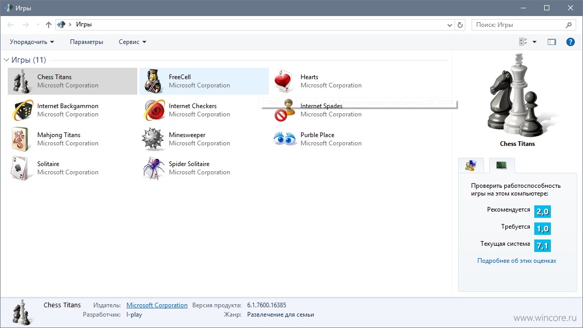The width and height of the screenshot is (583, 328).
Task: Click the Развлечение для семьи genre value
Action: point(281,315)
